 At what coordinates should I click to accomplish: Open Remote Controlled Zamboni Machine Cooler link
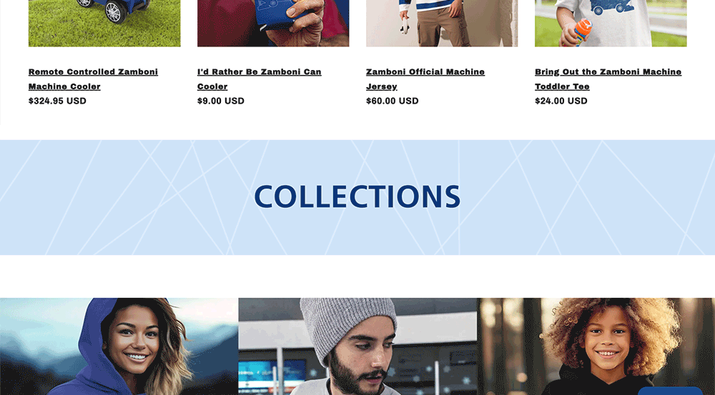pyautogui.click(x=93, y=79)
